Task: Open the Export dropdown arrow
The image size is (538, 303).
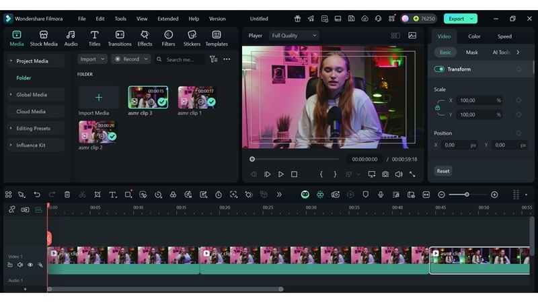Action: pos(472,19)
